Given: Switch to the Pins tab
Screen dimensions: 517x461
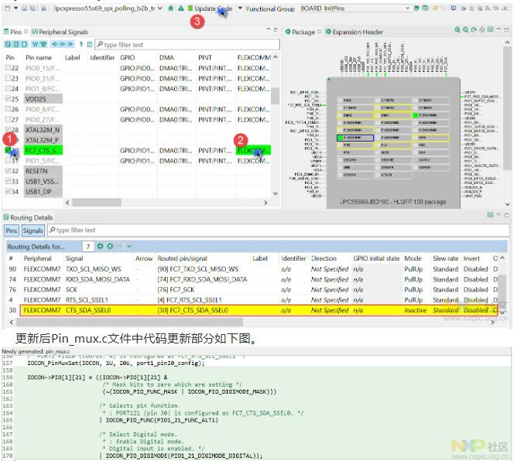Looking at the screenshot, I should [x=15, y=32].
